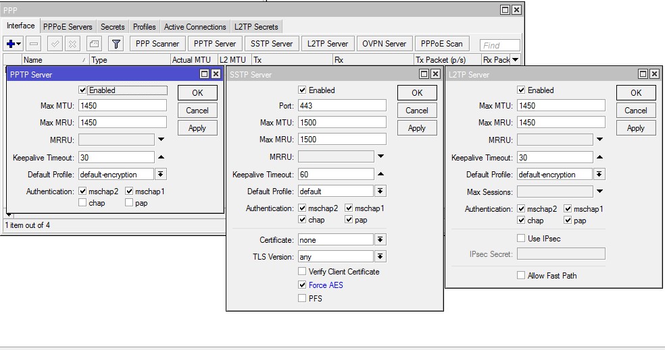The width and height of the screenshot is (665, 350).
Task: Collapse Keepalive Timeout in SSTP Server
Action: click(x=381, y=174)
